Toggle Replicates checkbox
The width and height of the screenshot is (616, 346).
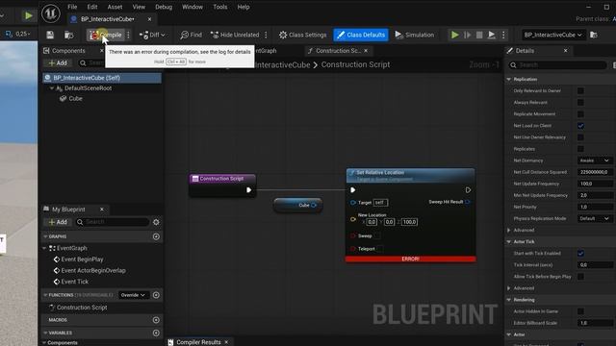click(x=580, y=149)
